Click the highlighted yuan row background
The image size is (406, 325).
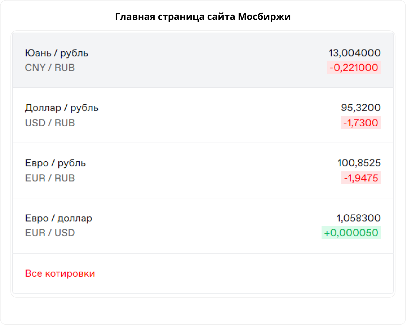[204, 60]
